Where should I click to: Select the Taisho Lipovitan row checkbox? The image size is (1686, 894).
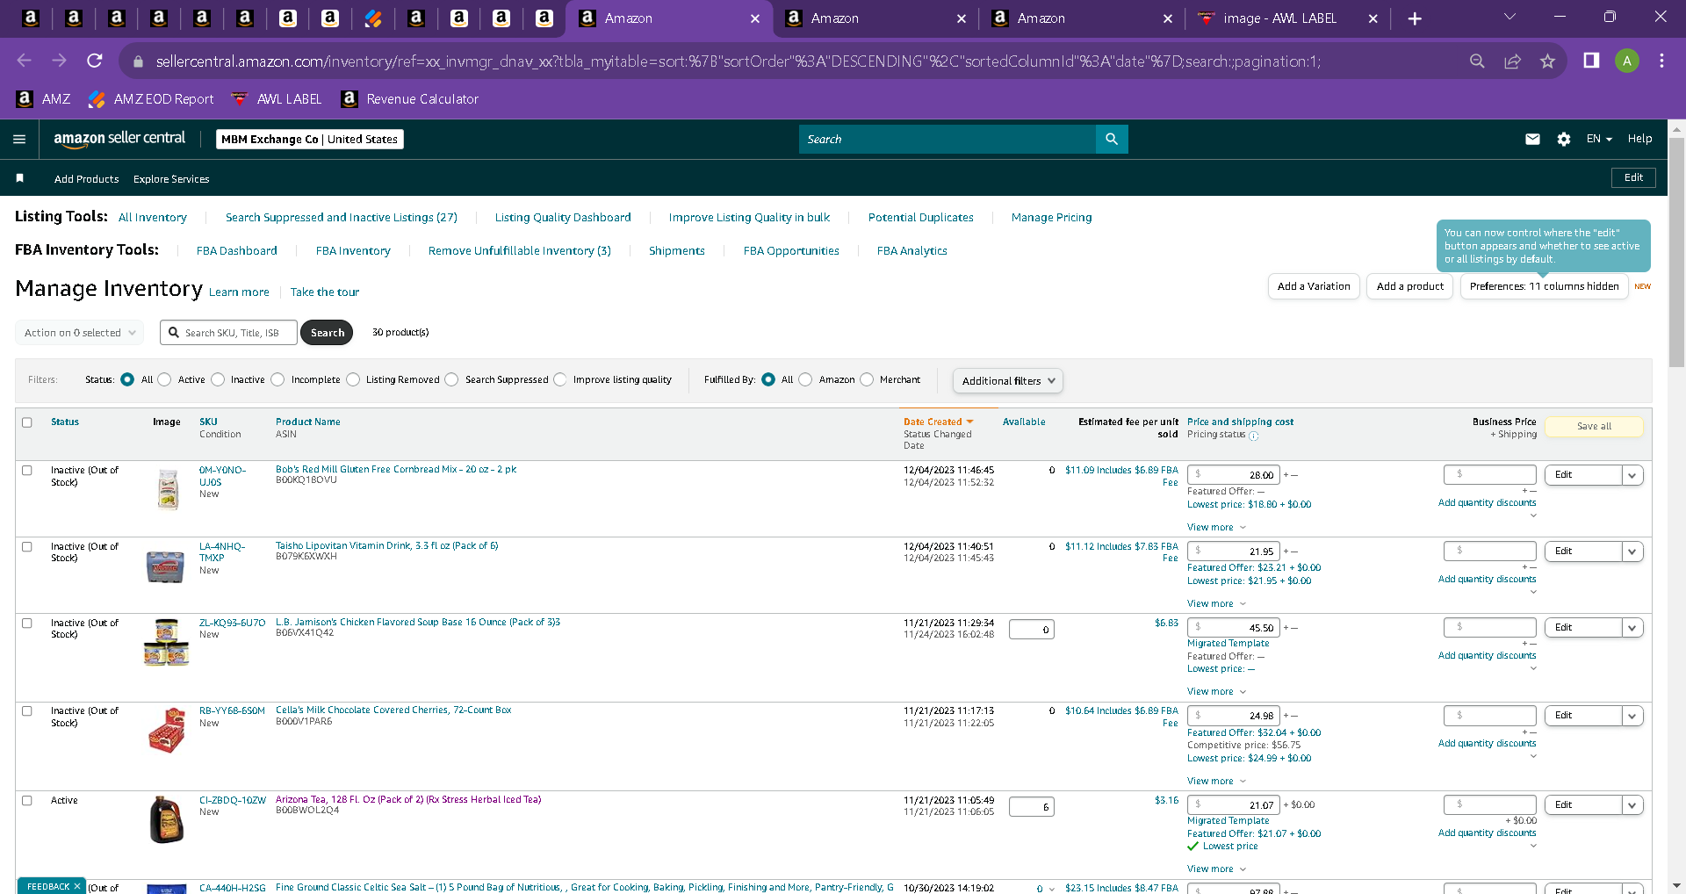pyautogui.click(x=27, y=547)
